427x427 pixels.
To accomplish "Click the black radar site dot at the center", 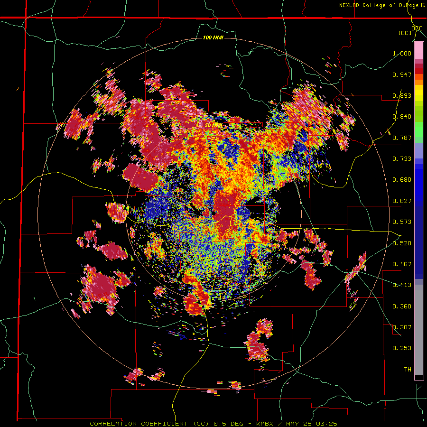I will [214, 213].
